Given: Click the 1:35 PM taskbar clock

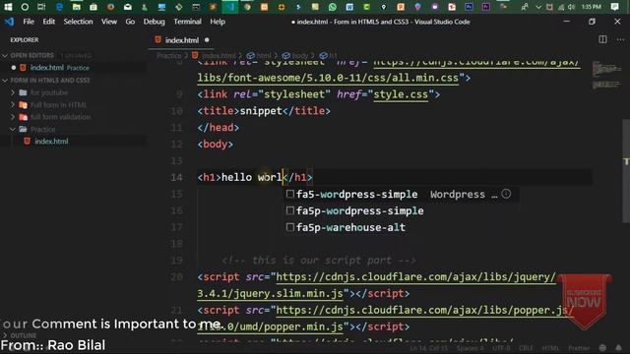Looking at the screenshot, I should 592,7.
